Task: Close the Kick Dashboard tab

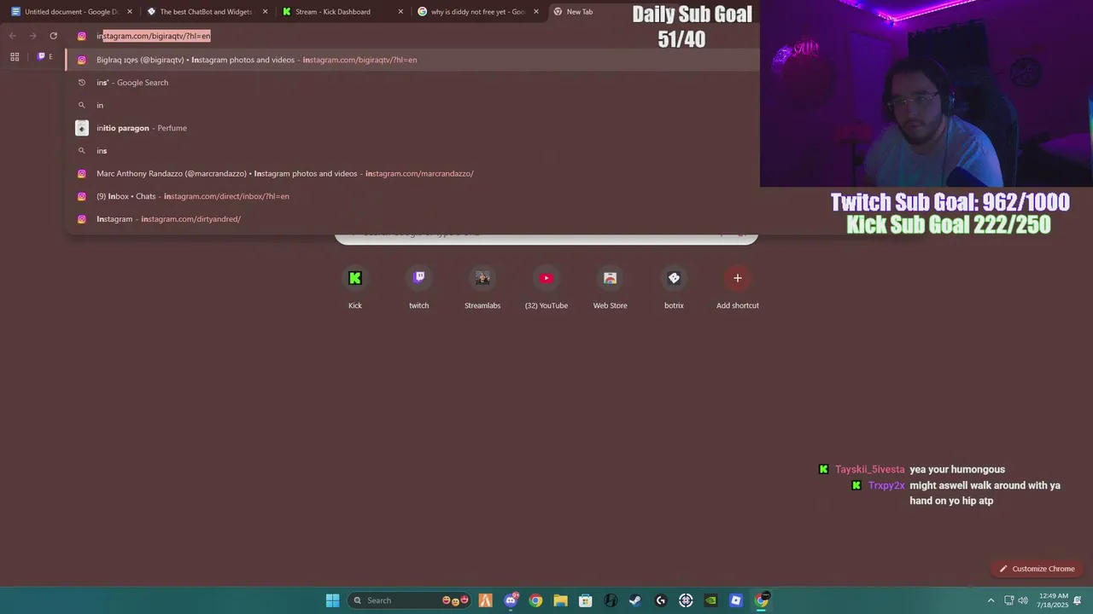Action: coord(400,12)
